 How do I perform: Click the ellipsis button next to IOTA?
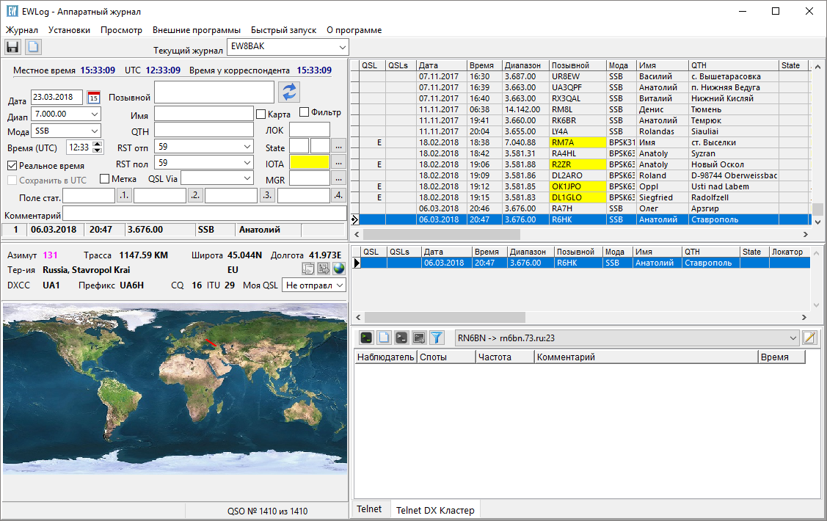coord(338,162)
